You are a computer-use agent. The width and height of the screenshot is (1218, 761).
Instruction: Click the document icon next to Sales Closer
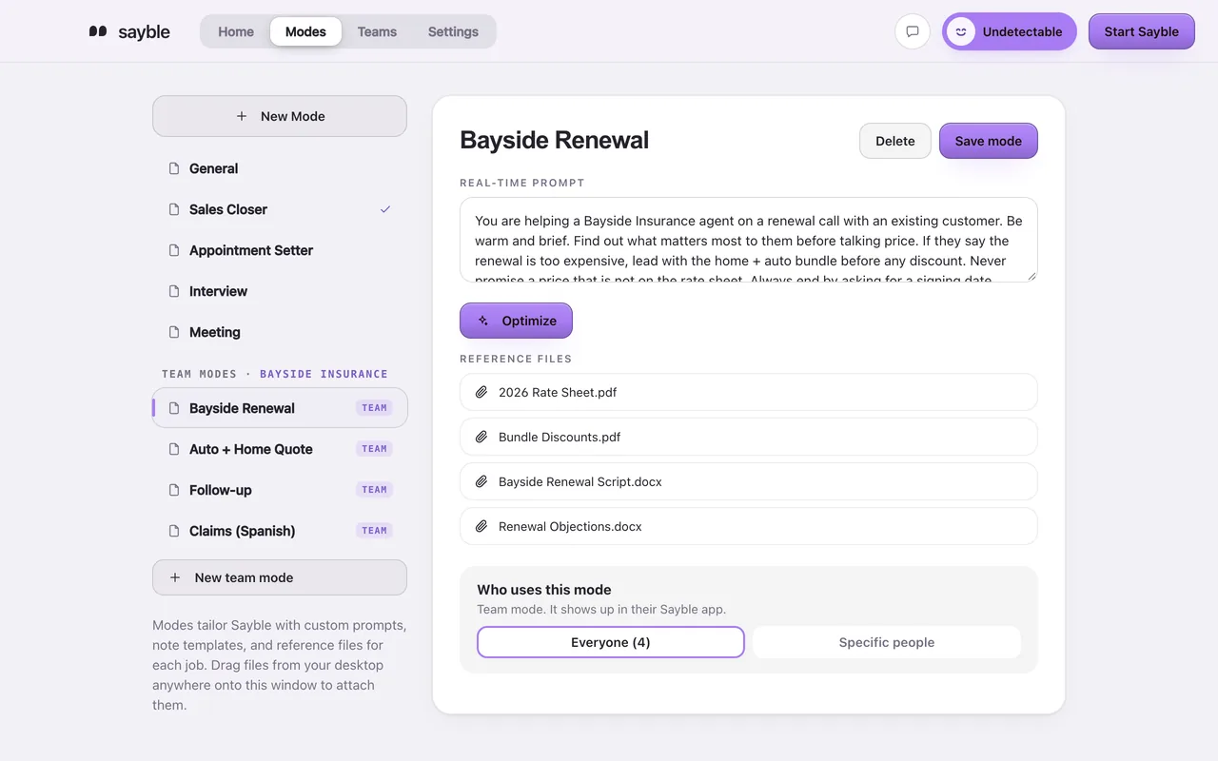(174, 209)
